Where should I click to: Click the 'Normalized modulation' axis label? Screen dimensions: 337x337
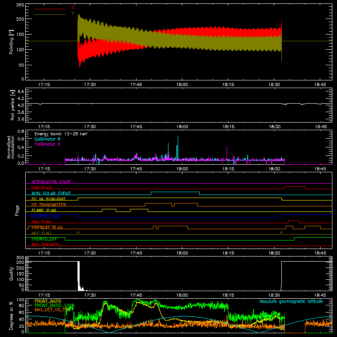tap(11, 147)
